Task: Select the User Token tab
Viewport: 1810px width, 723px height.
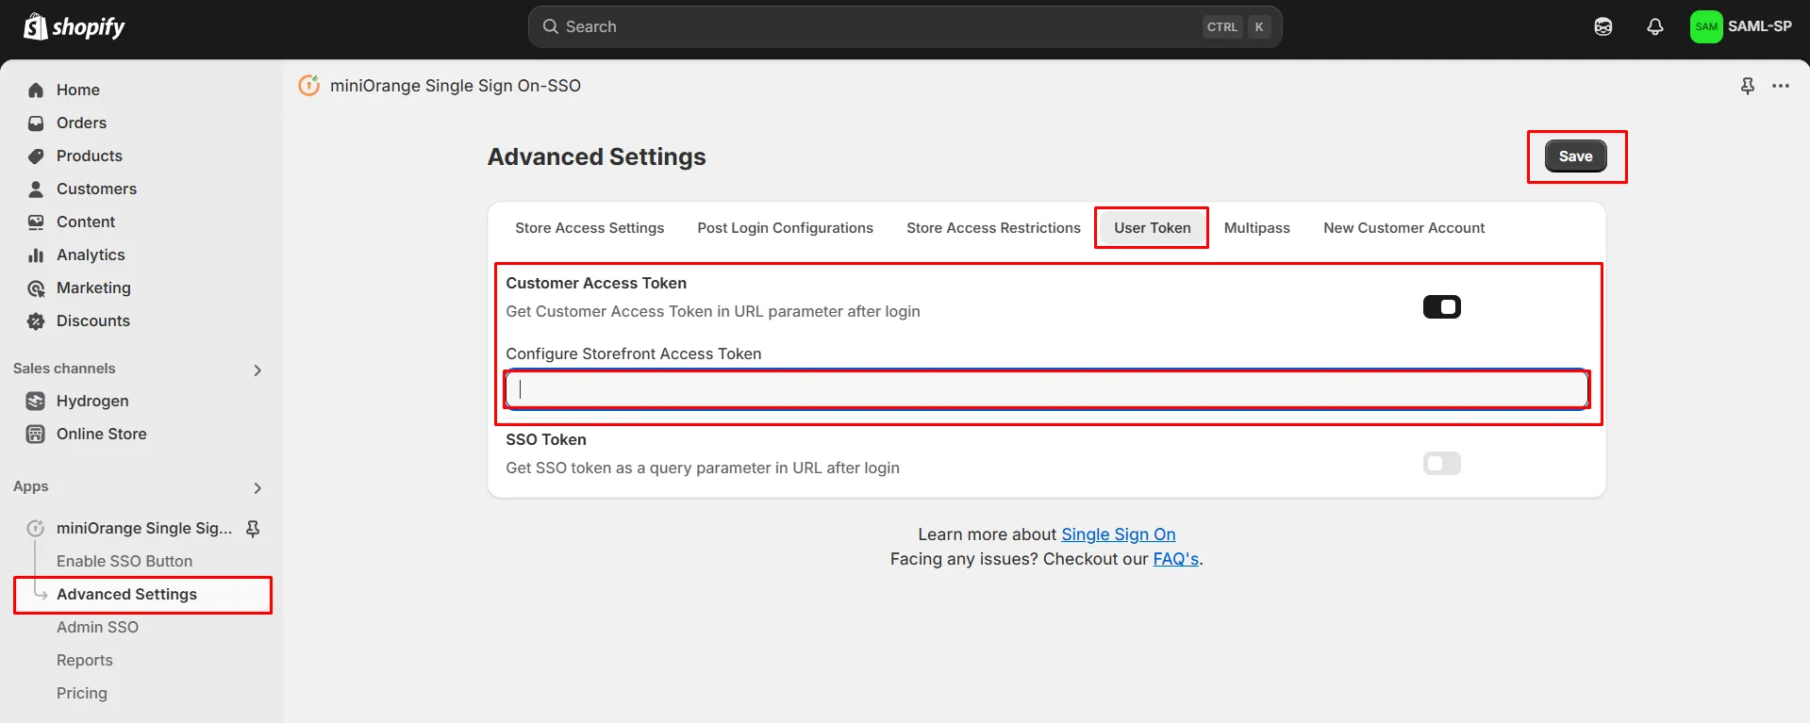Action: (x=1152, y=228)
